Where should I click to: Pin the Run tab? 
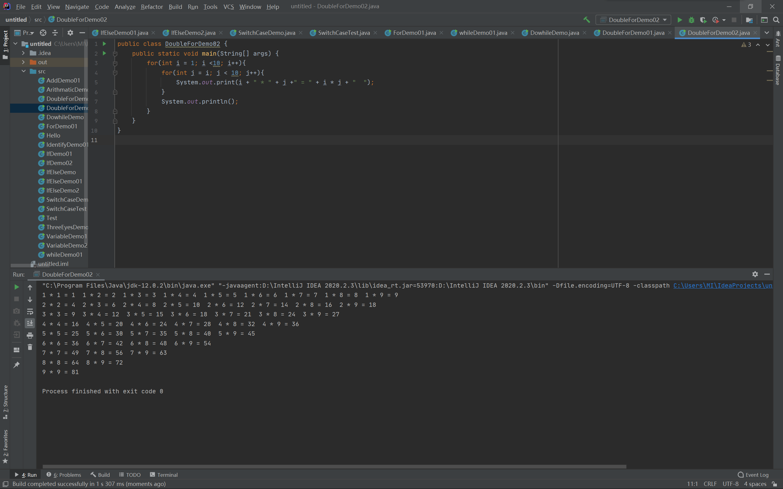click(x=17, y=365)
